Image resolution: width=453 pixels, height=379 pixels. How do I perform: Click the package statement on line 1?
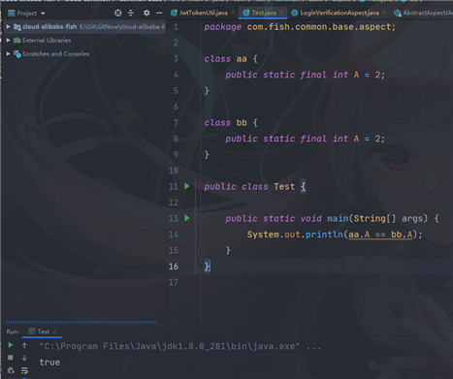tap(300, 27)
